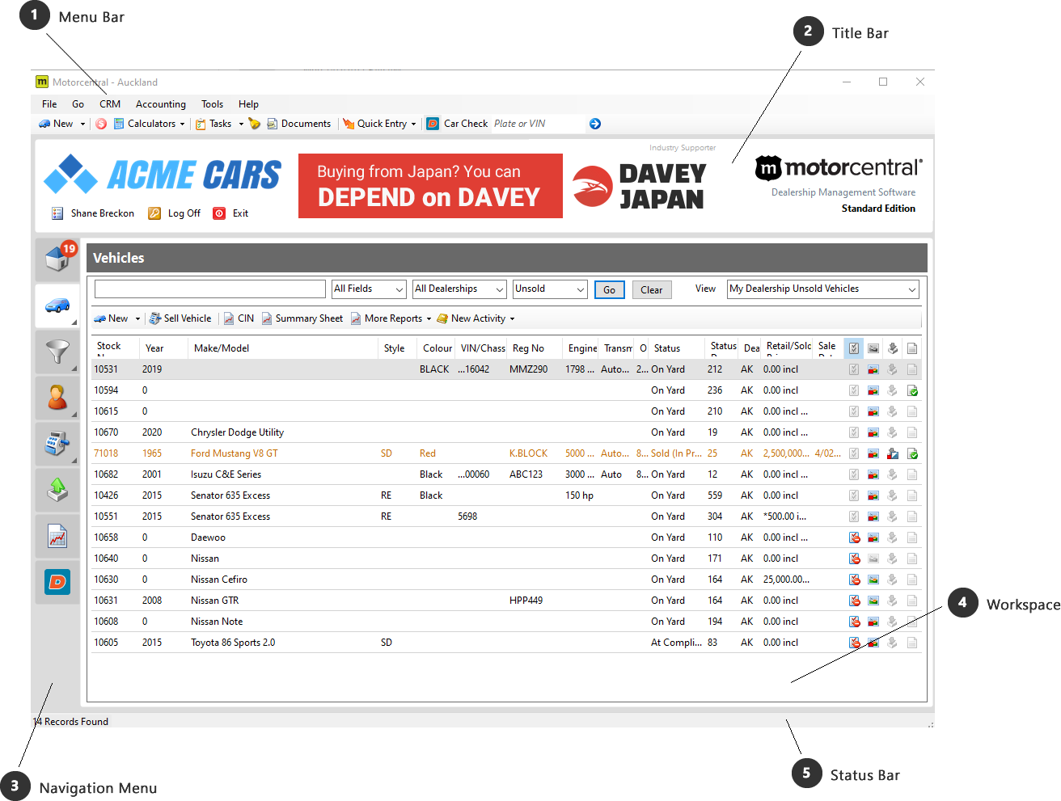Screen dimensions: 1061x801
Task: Click the Clear button
Action: point(652,290)
